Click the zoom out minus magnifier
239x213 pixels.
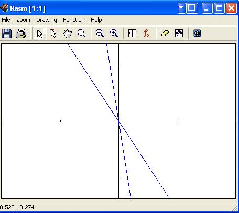tap(100, 33)
